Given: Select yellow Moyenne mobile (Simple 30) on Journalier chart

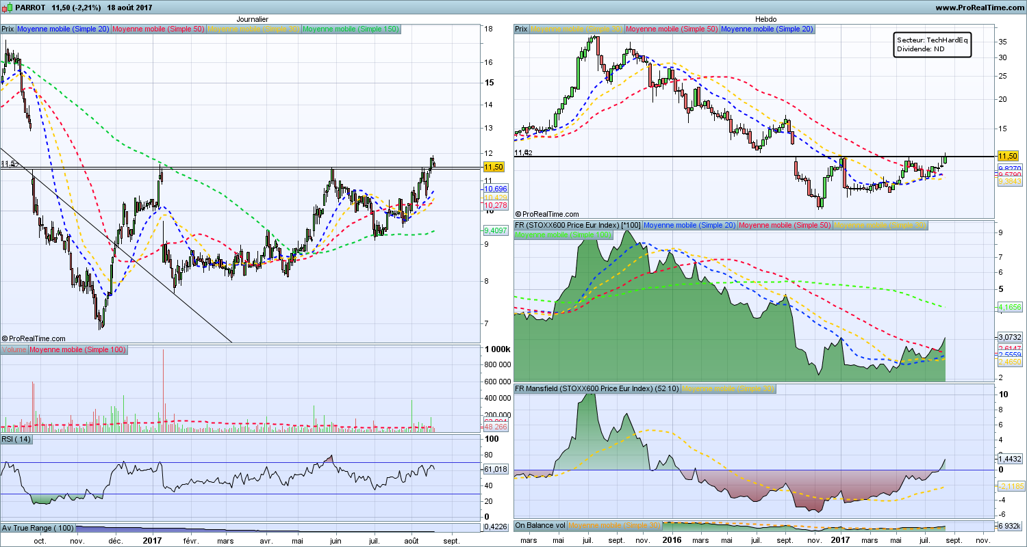Looking at the screenshot, I should click(x=253, y=29).
